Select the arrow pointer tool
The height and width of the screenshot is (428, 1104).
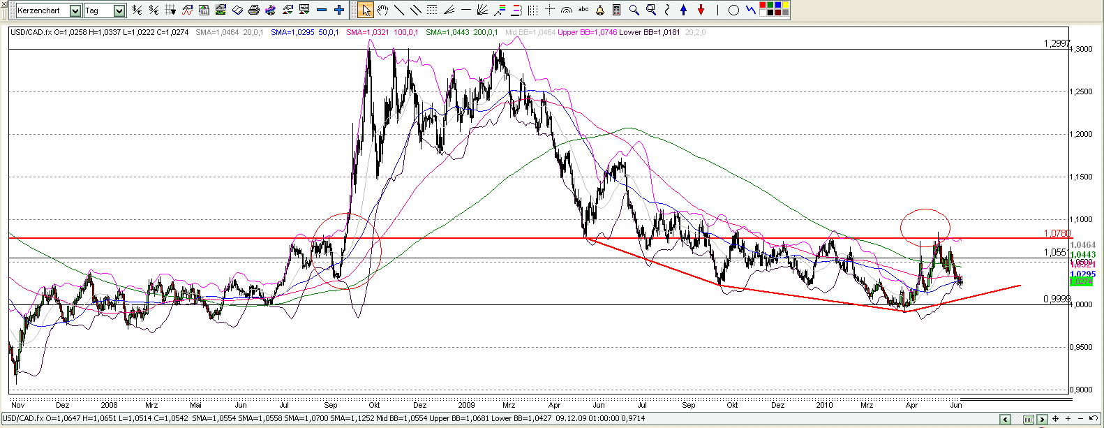click(366, 10)
